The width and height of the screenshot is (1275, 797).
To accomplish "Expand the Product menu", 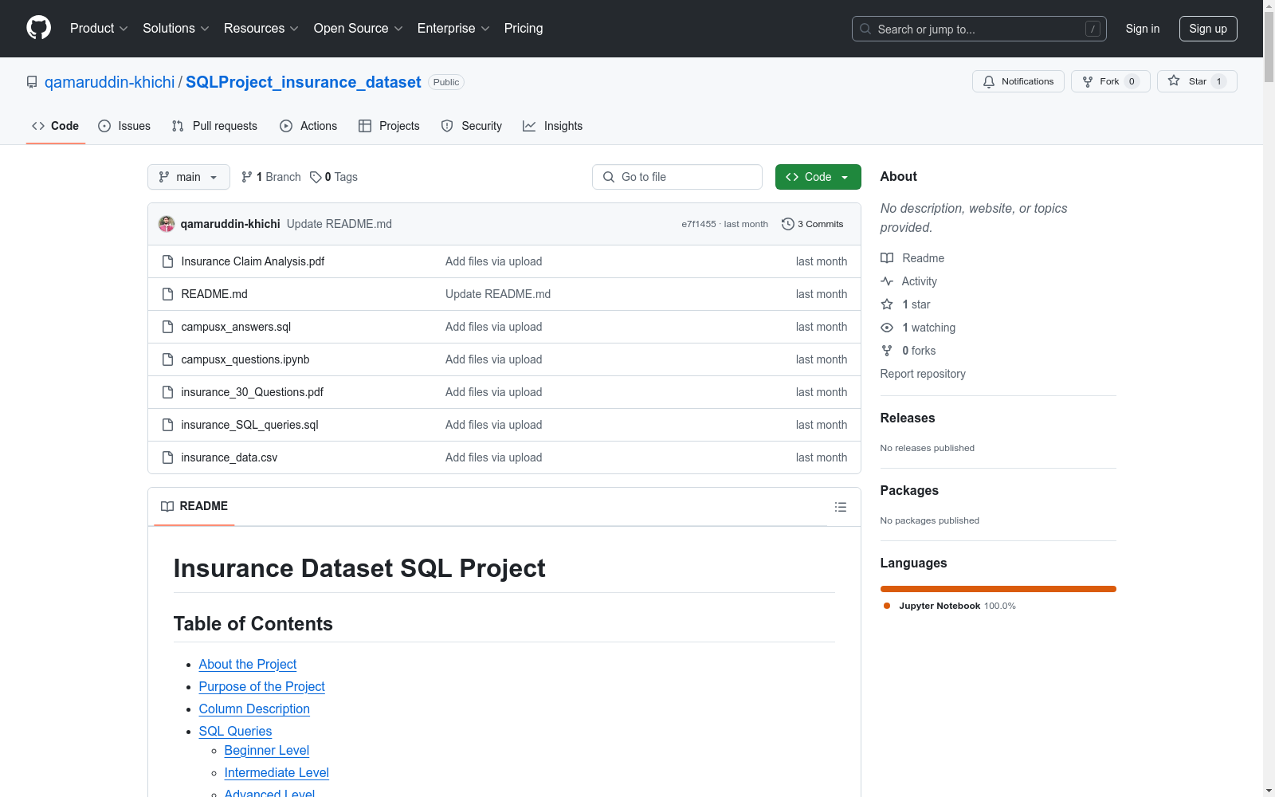I will tap(99, 28).
